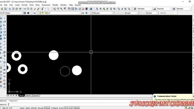
Task: Open the Format menu
Action: 24,5
